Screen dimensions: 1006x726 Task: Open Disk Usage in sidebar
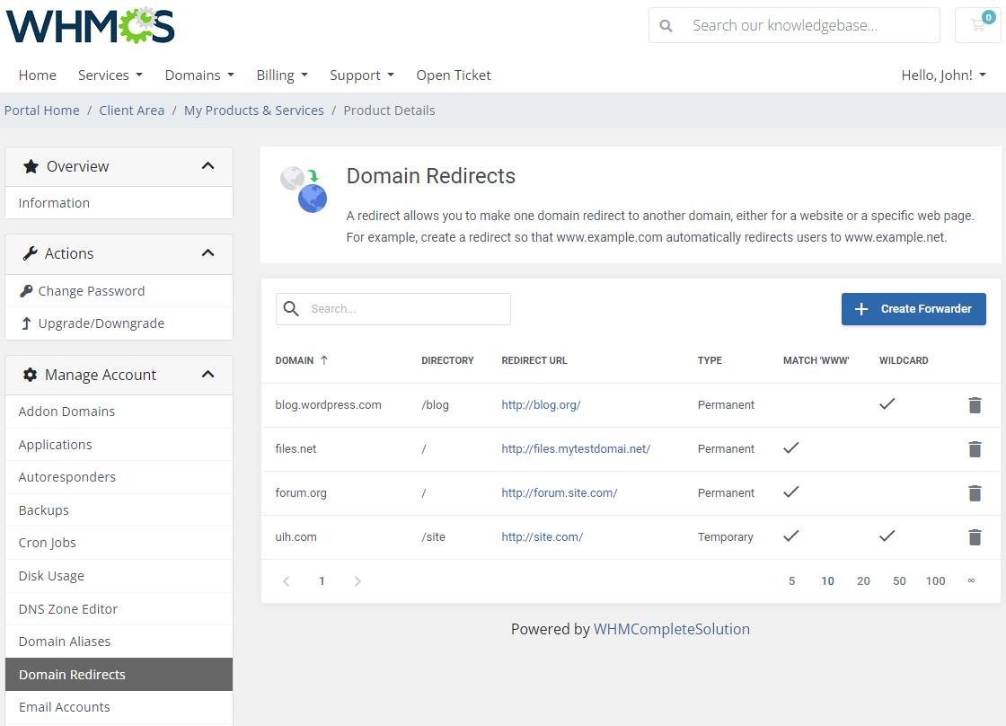pos(119,576)
